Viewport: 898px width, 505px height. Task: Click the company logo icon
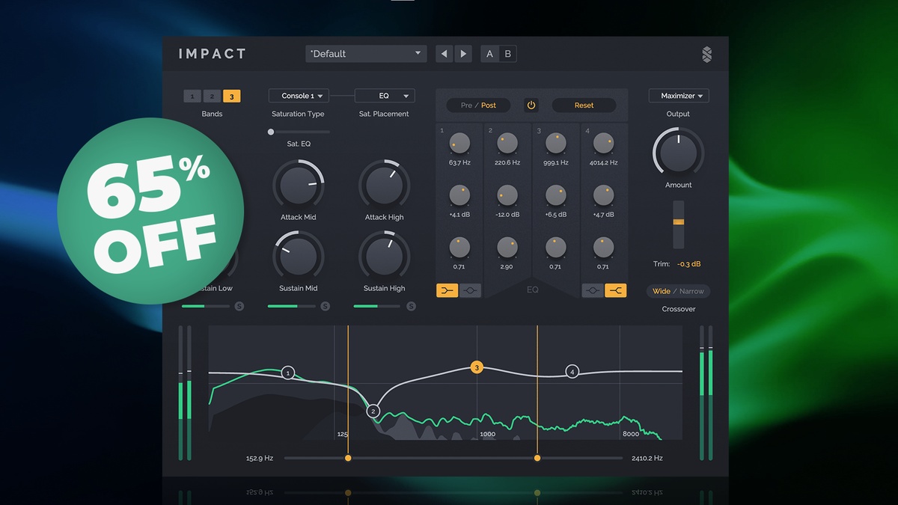click(706, 54)
